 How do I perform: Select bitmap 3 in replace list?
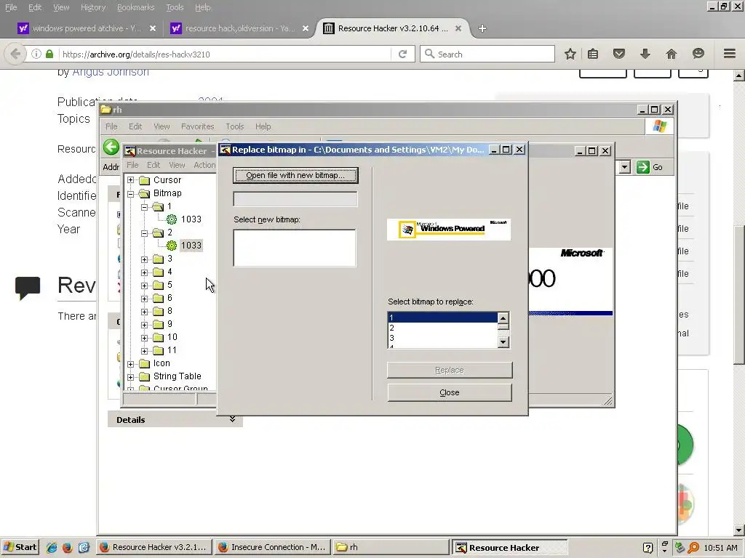[442, 338]
